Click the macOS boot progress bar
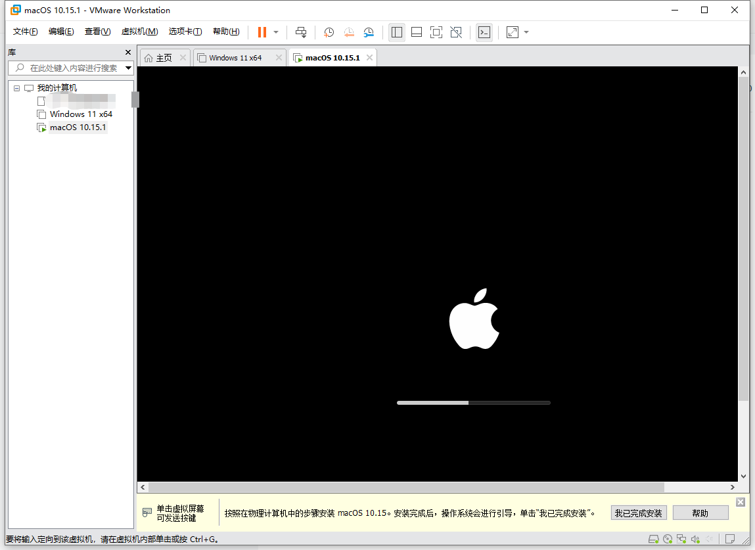 (x=473, y=403)
